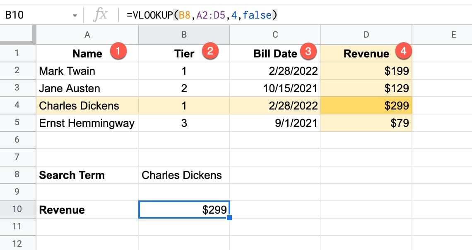Select column D header

click(x=366, y=35)
